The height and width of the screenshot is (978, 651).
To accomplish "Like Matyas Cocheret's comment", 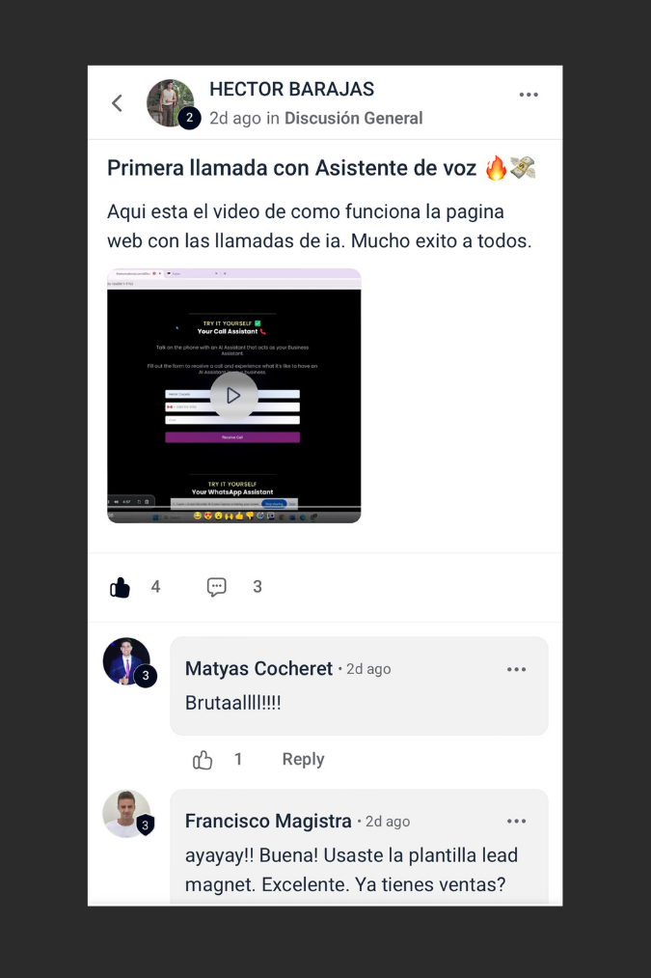I will click(203, 759).
